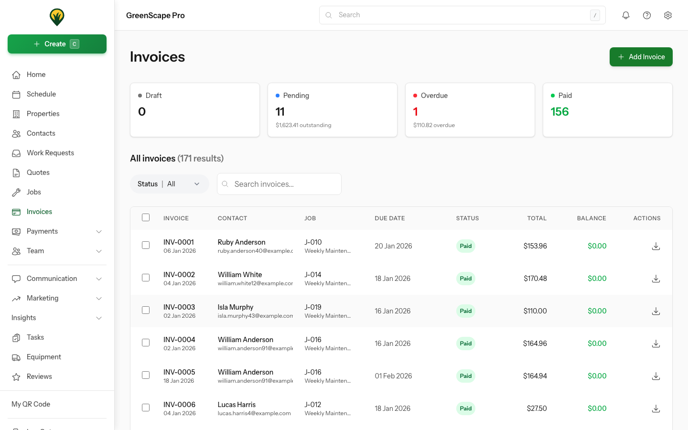The height and width of the screenshot is (430, 688).
Task: Open the Equipment page
Action: tap(43, 356)
